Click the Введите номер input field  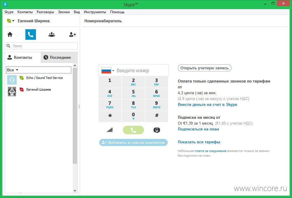[x=133, y=70]
